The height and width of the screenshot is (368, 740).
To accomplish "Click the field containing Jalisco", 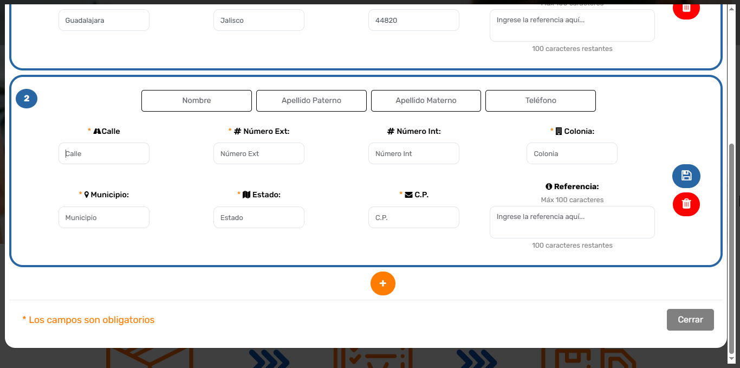I will [x=259, y=20].
